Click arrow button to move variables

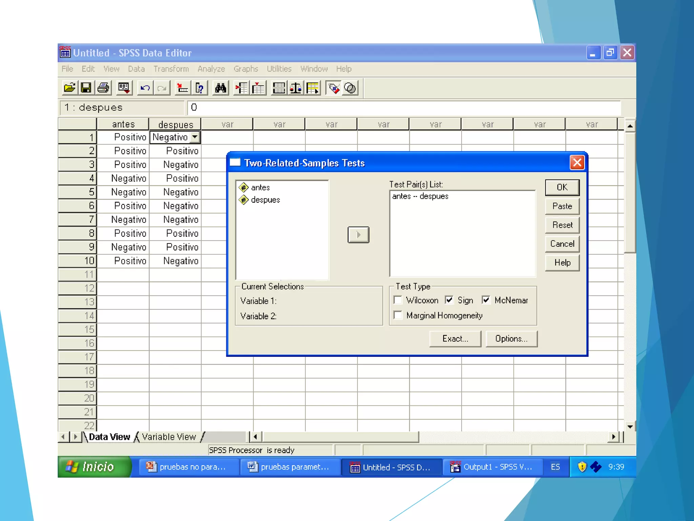[358, 235]
